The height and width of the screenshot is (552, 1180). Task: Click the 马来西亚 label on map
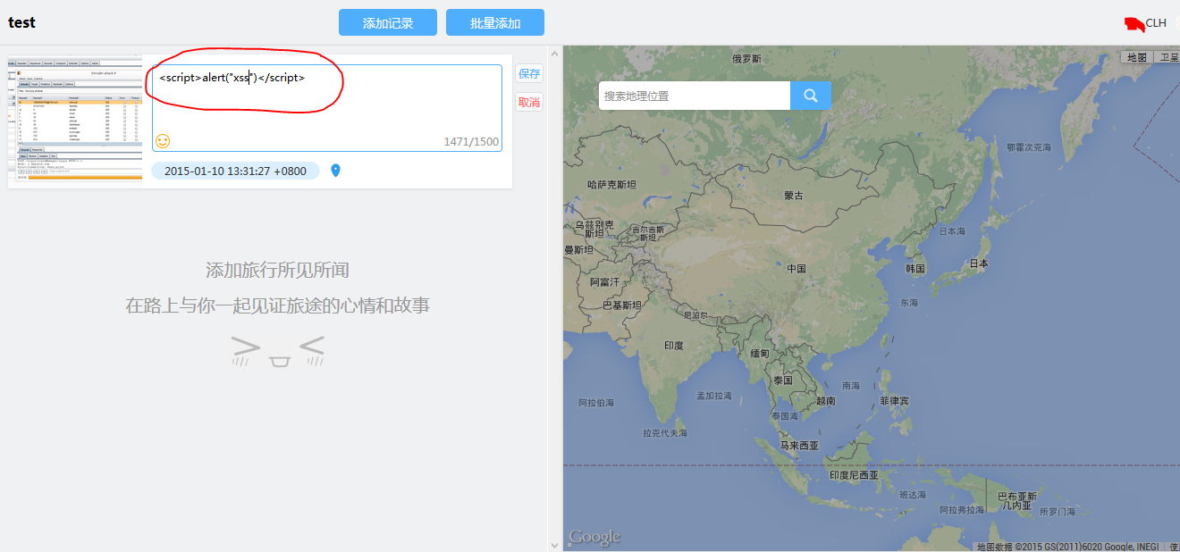(799, 445)
